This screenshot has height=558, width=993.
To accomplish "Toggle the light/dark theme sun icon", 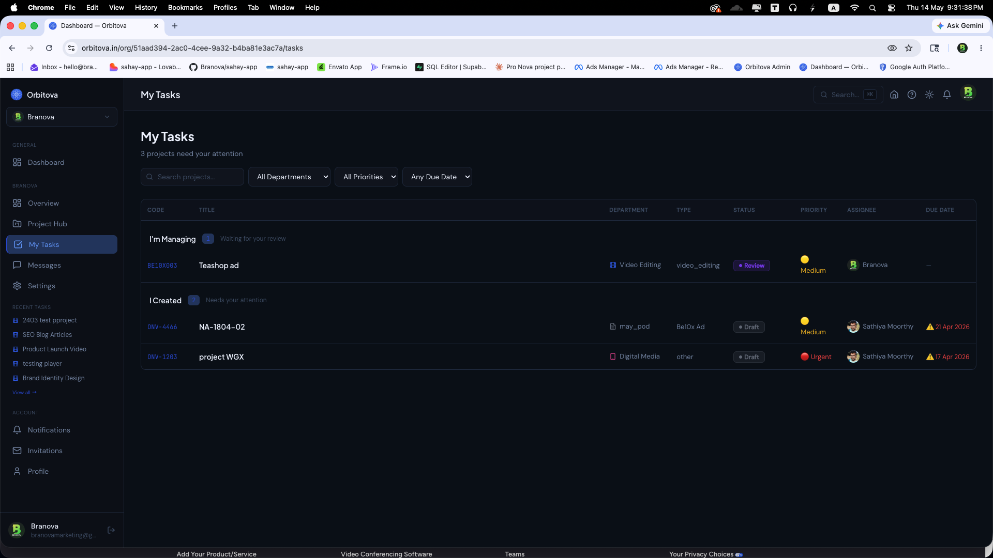I will point(929,95).
